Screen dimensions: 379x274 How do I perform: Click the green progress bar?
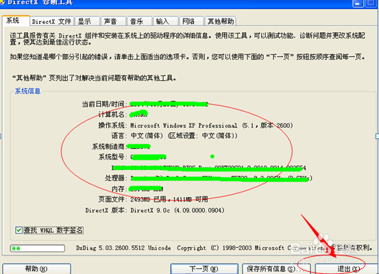click(x=38, y=248)
